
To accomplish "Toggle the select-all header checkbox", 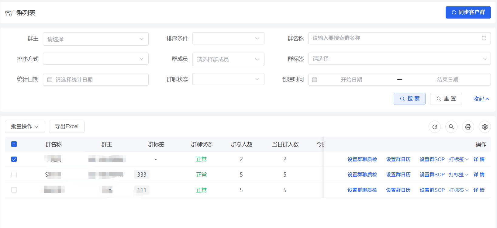I will [x=14, y=144].
